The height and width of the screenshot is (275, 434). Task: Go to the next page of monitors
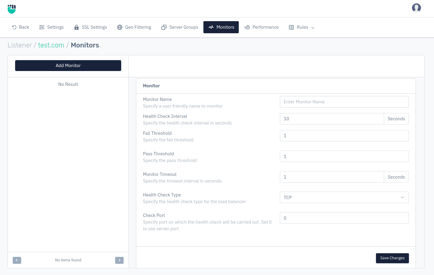(119, 260)
